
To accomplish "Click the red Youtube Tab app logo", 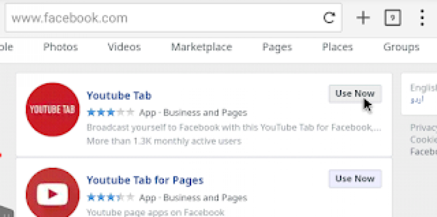I will pyautogui.click(x=52, y=109).
